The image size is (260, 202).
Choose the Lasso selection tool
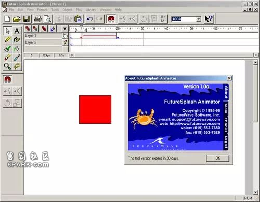(17, 66)
